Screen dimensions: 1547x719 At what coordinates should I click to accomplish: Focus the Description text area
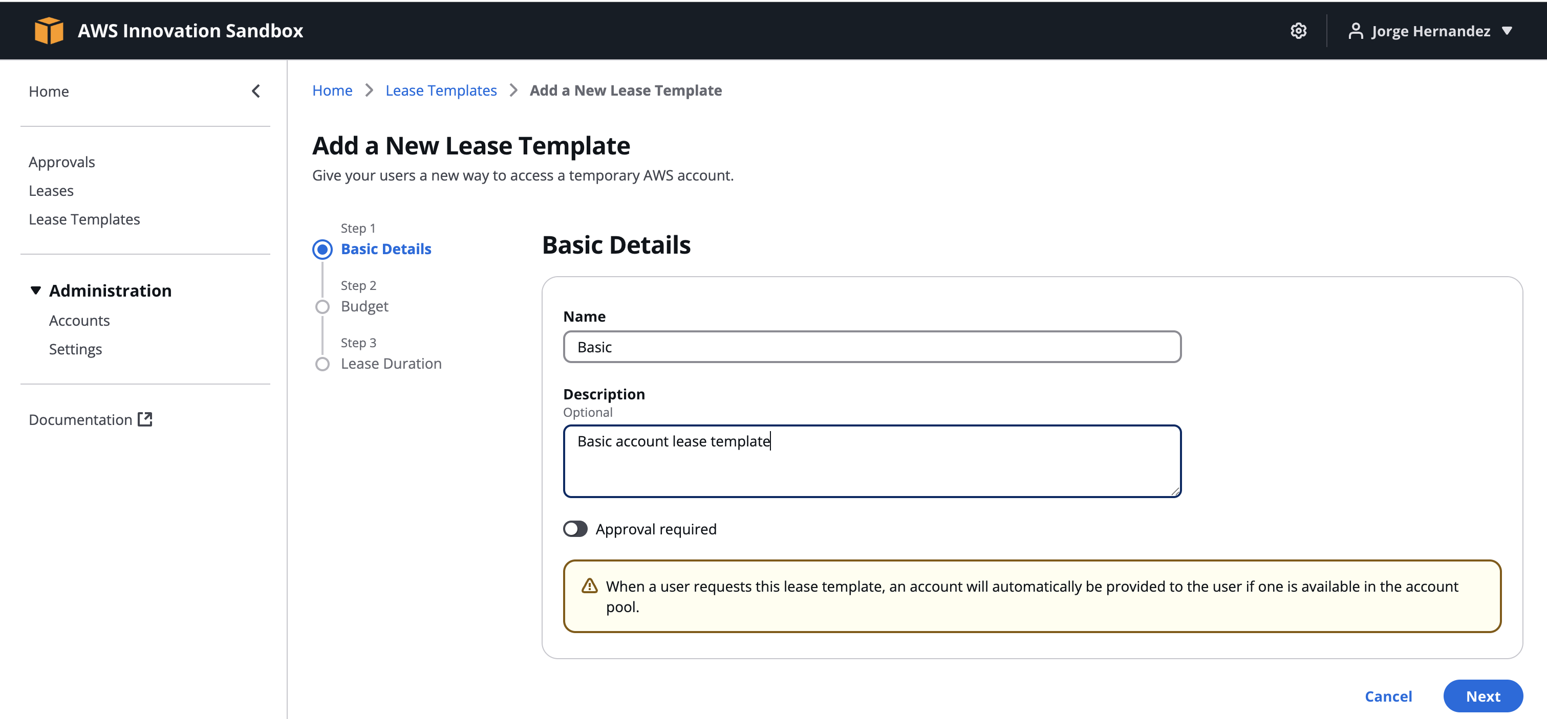pyautogui.click(x=872, y=461)
